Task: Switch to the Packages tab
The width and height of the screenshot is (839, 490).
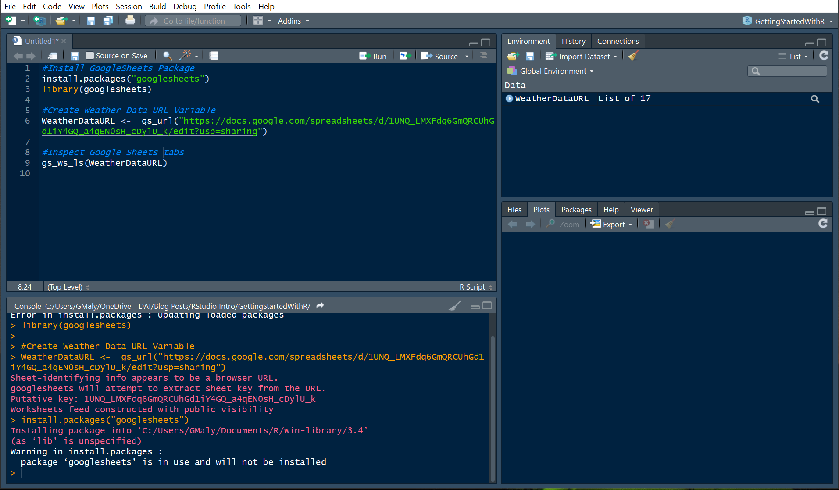Action: tap(576, 210)
